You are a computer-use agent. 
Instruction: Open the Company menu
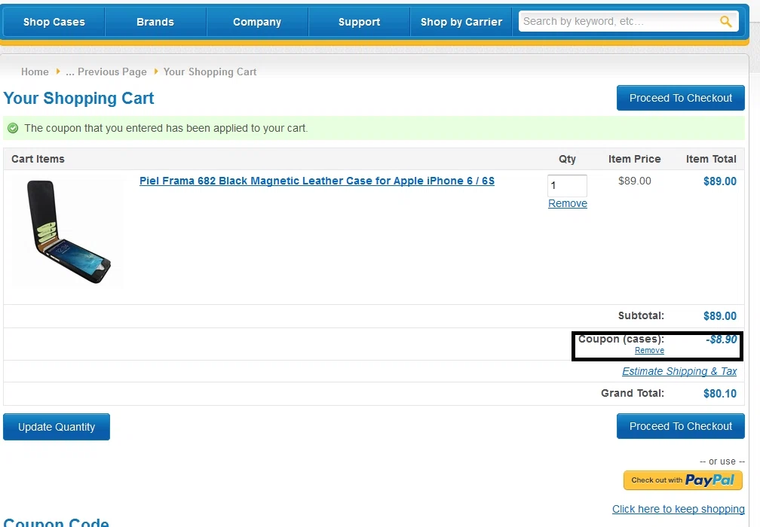pyautogui.click(x=257, y=22)
